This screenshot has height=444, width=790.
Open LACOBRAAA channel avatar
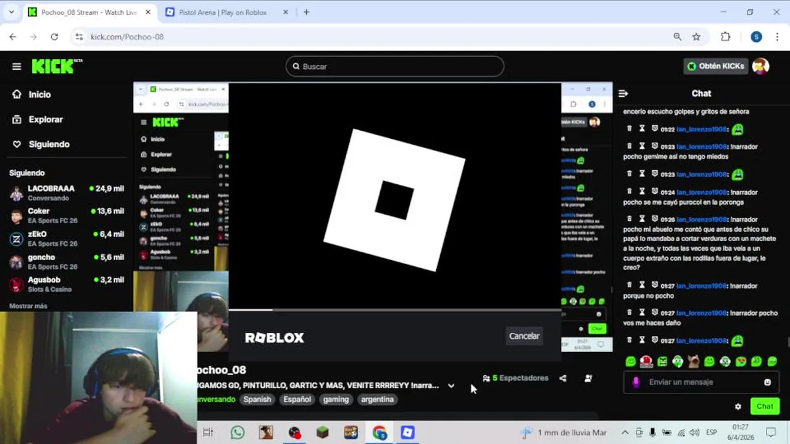17,193
